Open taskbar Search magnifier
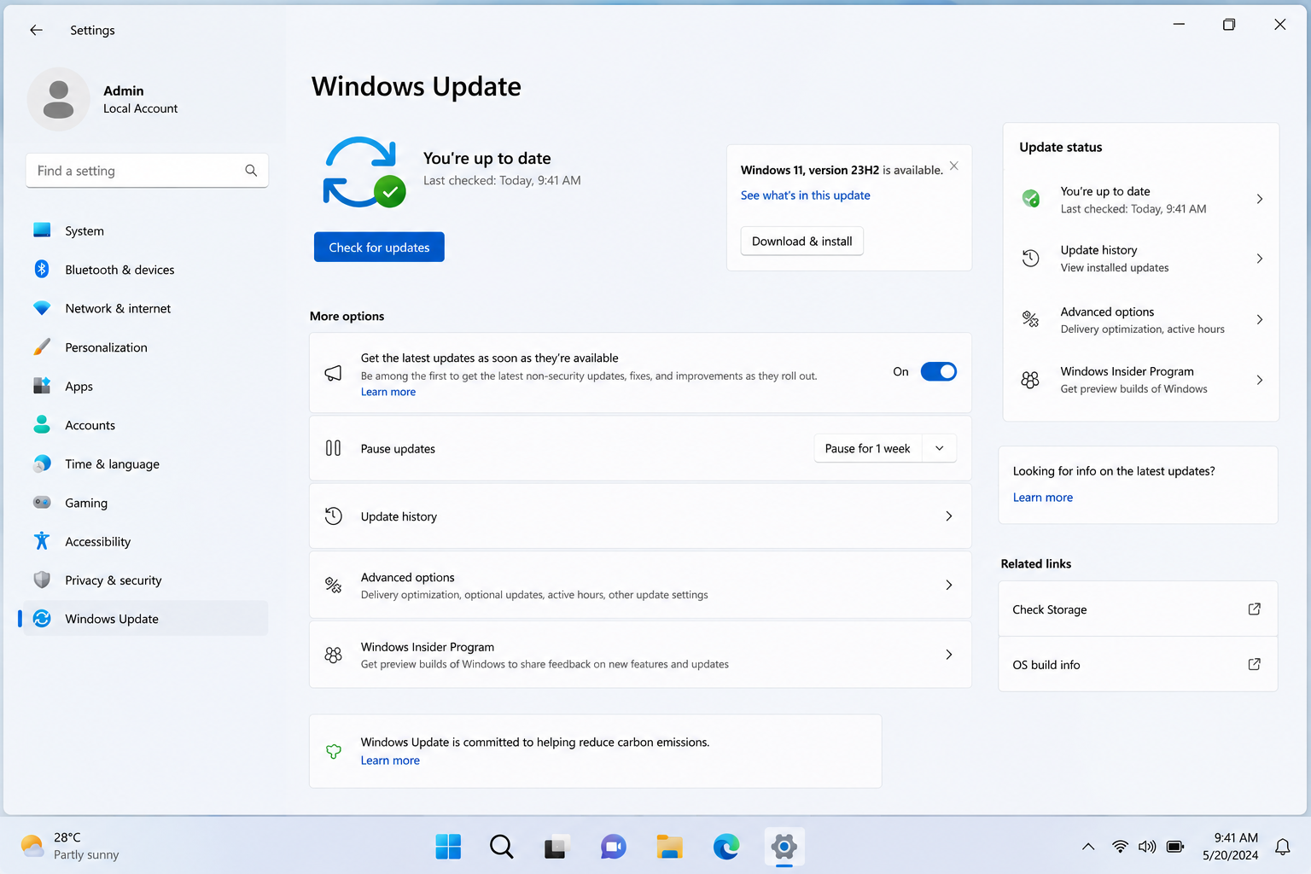The height and width of the screenshot is (874, 1311). point(502,847)
